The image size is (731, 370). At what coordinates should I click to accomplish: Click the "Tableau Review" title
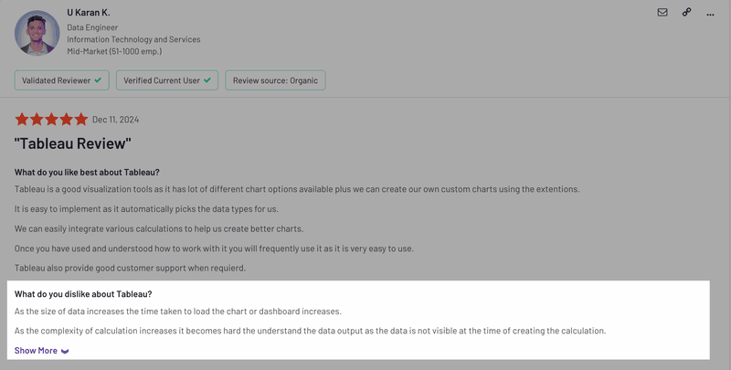click(x=73, y=143)
